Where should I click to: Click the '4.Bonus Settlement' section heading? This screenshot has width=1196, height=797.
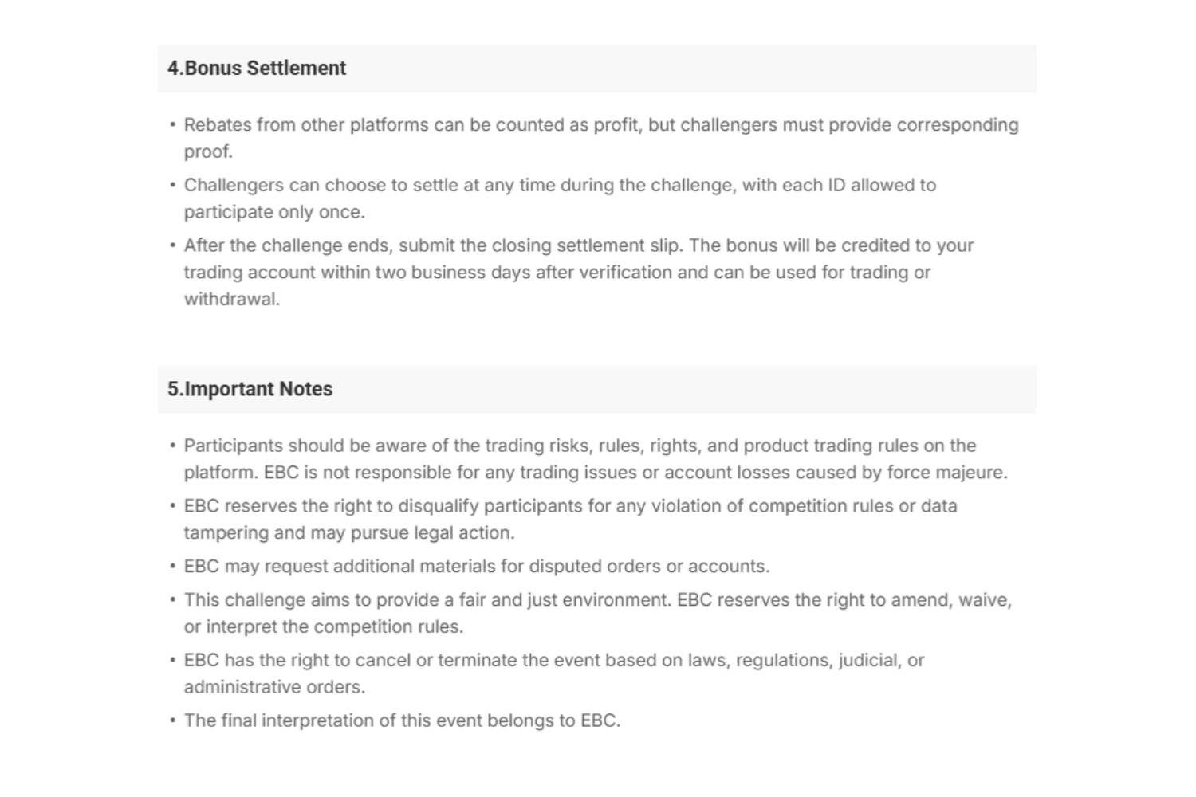point(257,69)
